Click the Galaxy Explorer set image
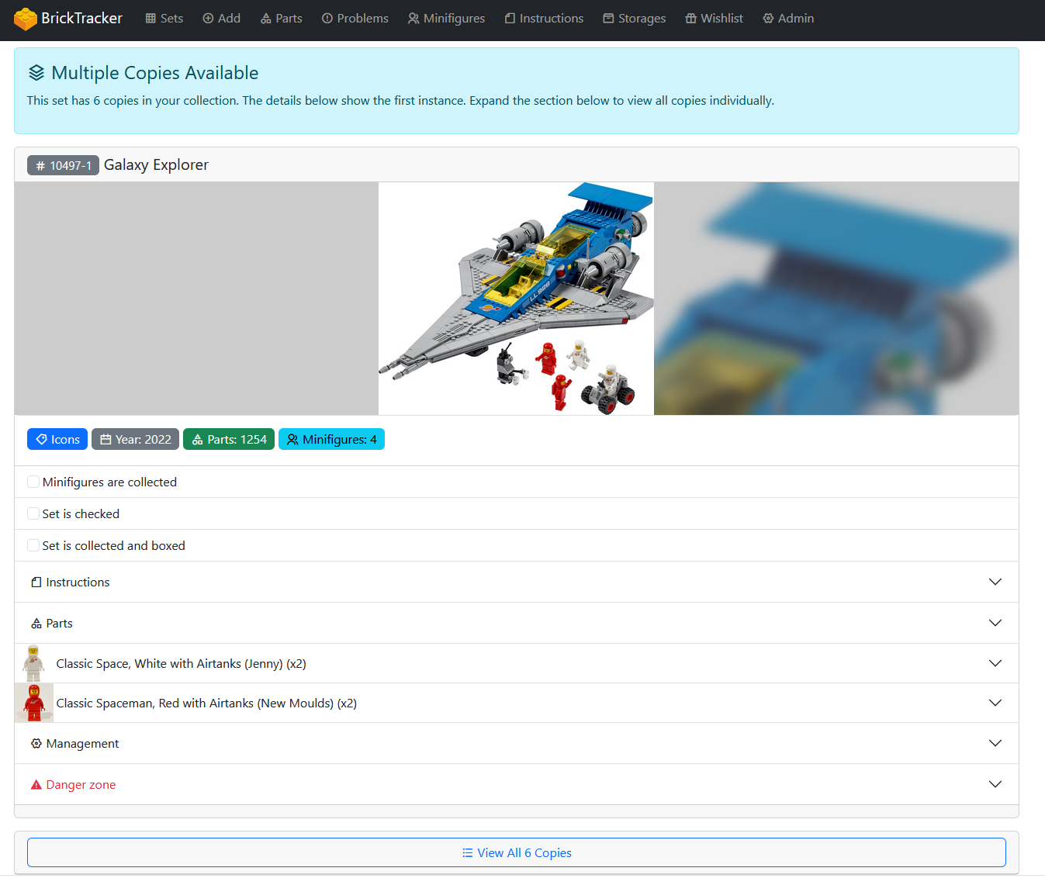Screen dimensions: 1045x885 pyautogui.click(x=516, y=299)
